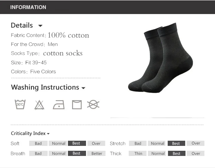215x168 pixels.
Task: Click the black socks product image
Action: pos(161,58)
